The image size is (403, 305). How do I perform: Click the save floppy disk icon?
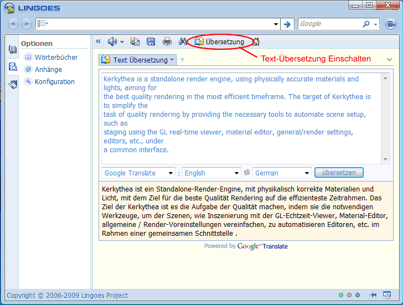pos(151,42)
